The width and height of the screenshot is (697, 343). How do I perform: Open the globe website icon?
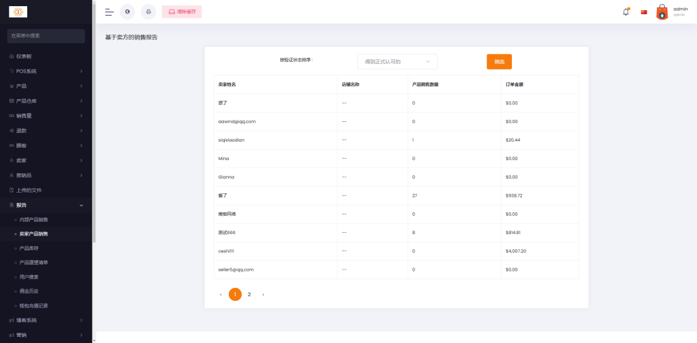(x=127, y=12)
